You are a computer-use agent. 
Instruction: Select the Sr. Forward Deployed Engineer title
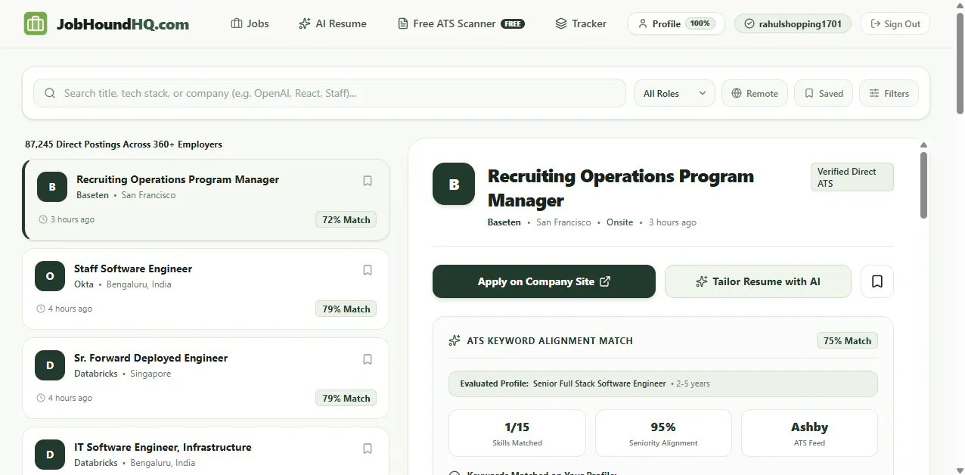[150, 358]
